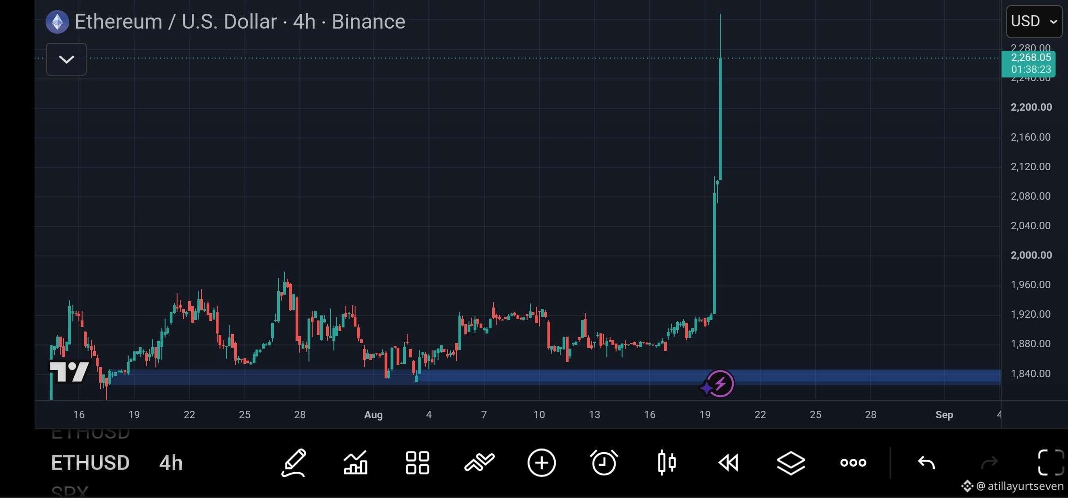Create an alert with the clock icon
Screen dimensions: 1068x498
pyautogui.click(x=604, y=462)
